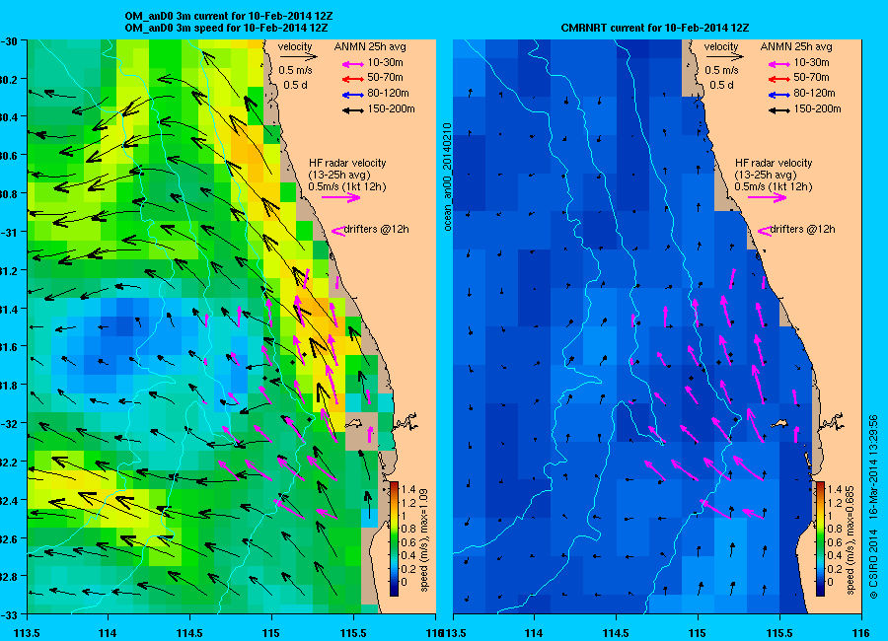
Task: Click the blue 80-120m legend arrow, right panel
Action: tap(779, 95)
